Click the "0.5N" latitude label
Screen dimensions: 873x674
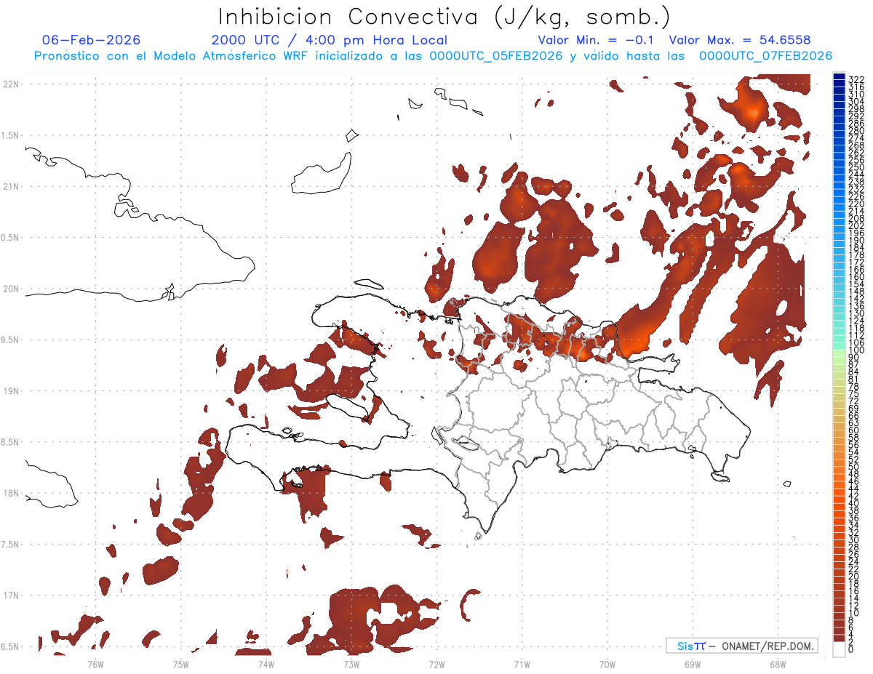tap(11, 238)
